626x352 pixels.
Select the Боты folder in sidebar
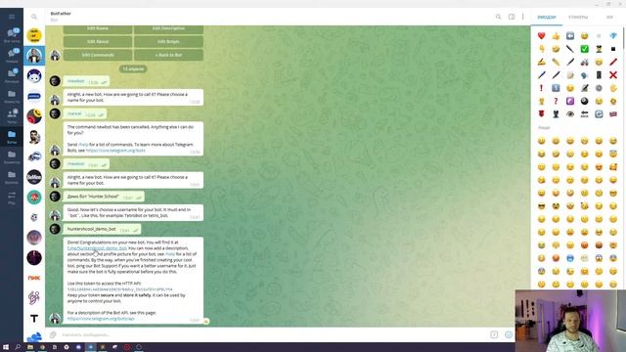tap(12, 137)
